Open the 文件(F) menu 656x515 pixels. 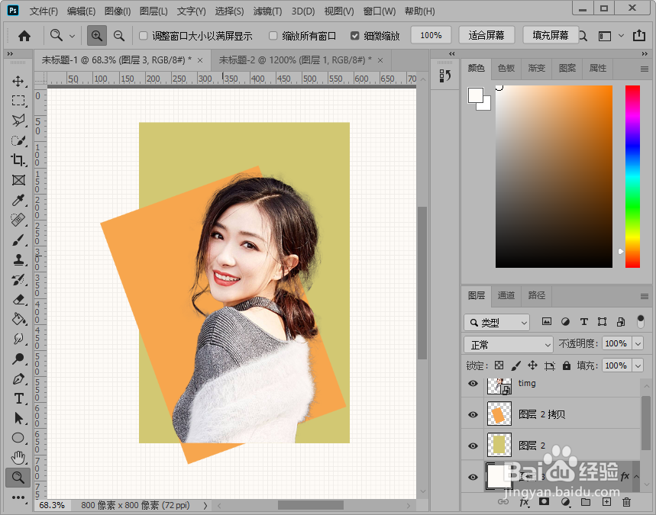click(44, 11)
